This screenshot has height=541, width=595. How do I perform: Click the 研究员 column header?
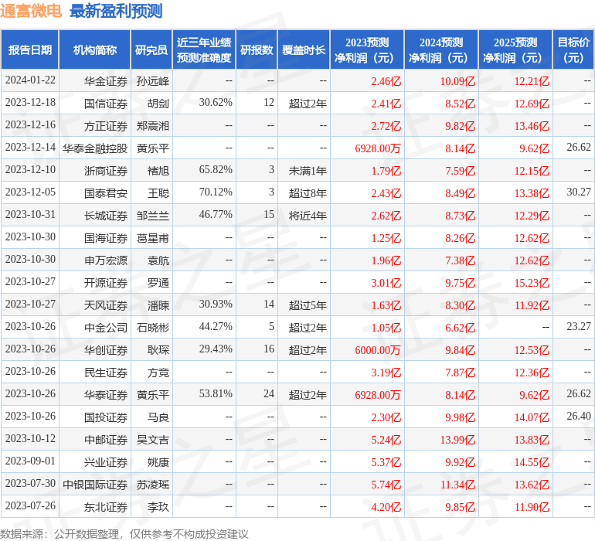[151, 49]
